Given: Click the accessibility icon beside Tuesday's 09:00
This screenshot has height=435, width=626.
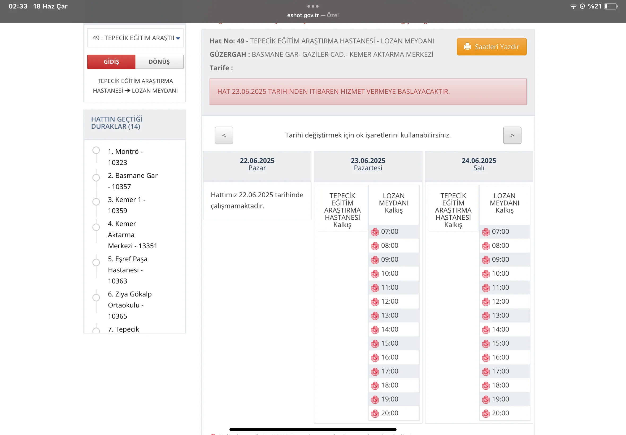Looking at the screenshot, I should pyautogui.click(x=486, y=260).
